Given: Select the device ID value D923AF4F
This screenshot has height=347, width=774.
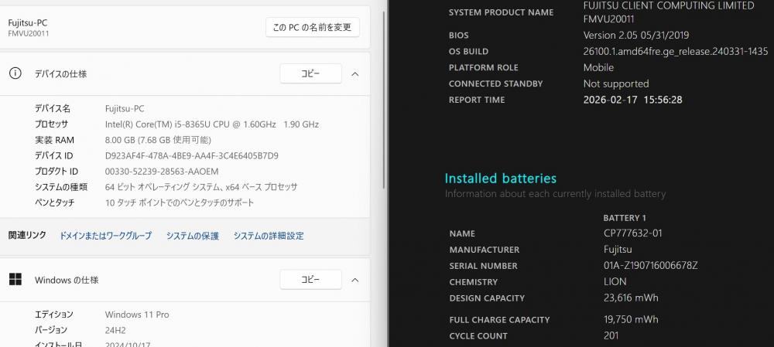Looking at the screenshot, I should pos(191,156).
